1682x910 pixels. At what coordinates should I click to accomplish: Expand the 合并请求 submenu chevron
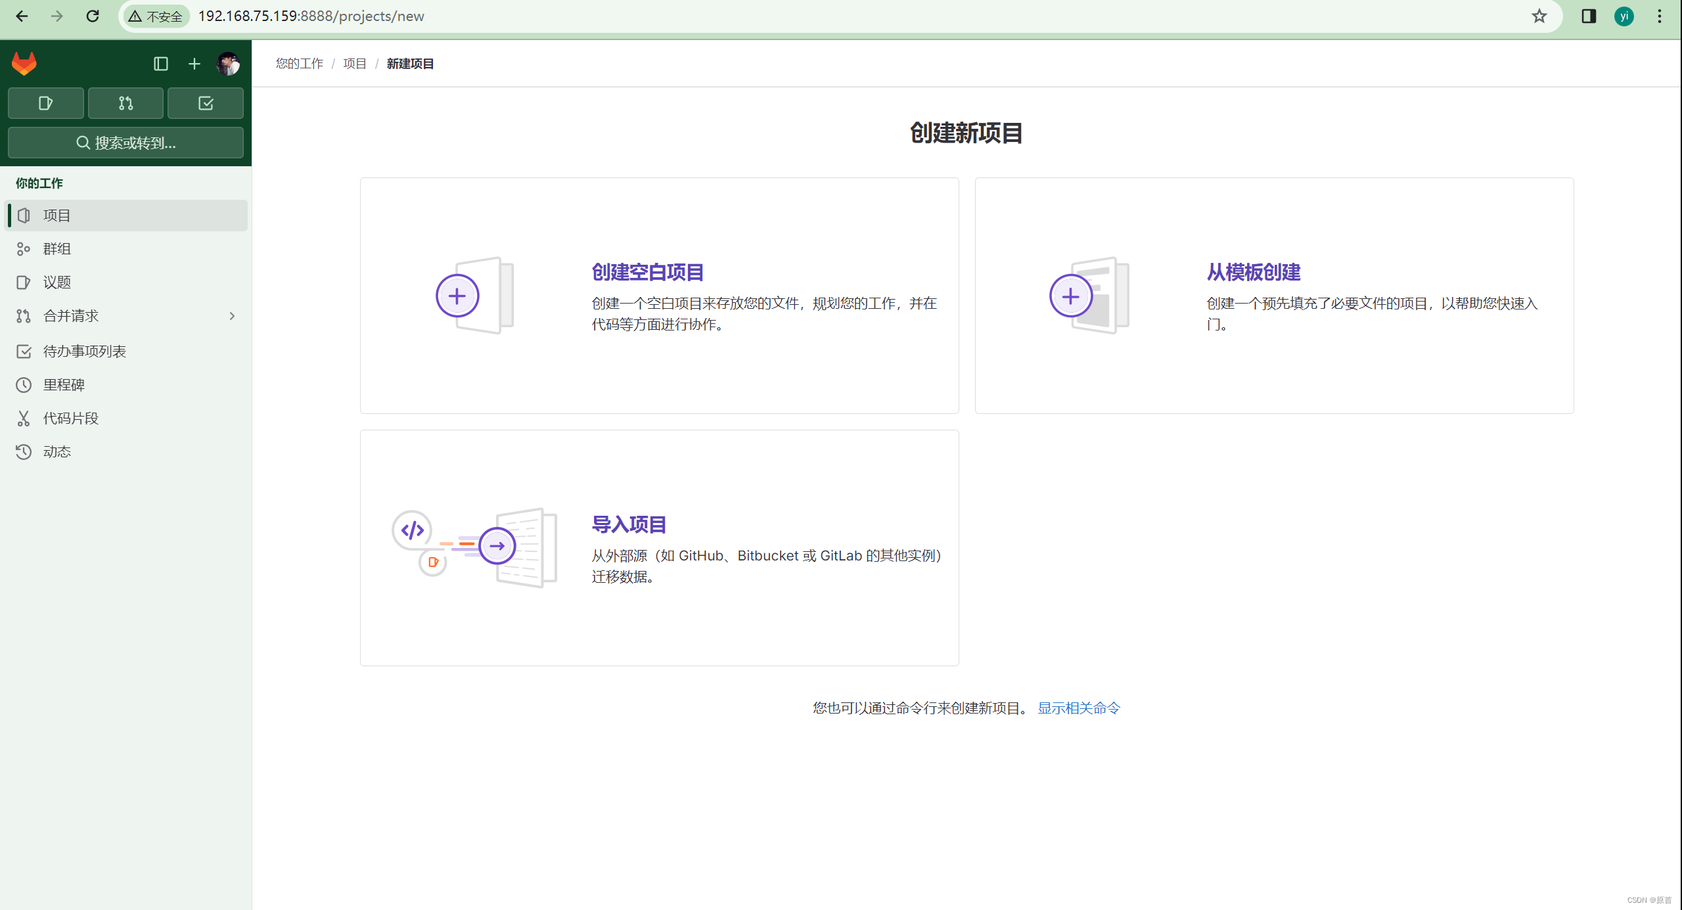click(x=232, y=316)
